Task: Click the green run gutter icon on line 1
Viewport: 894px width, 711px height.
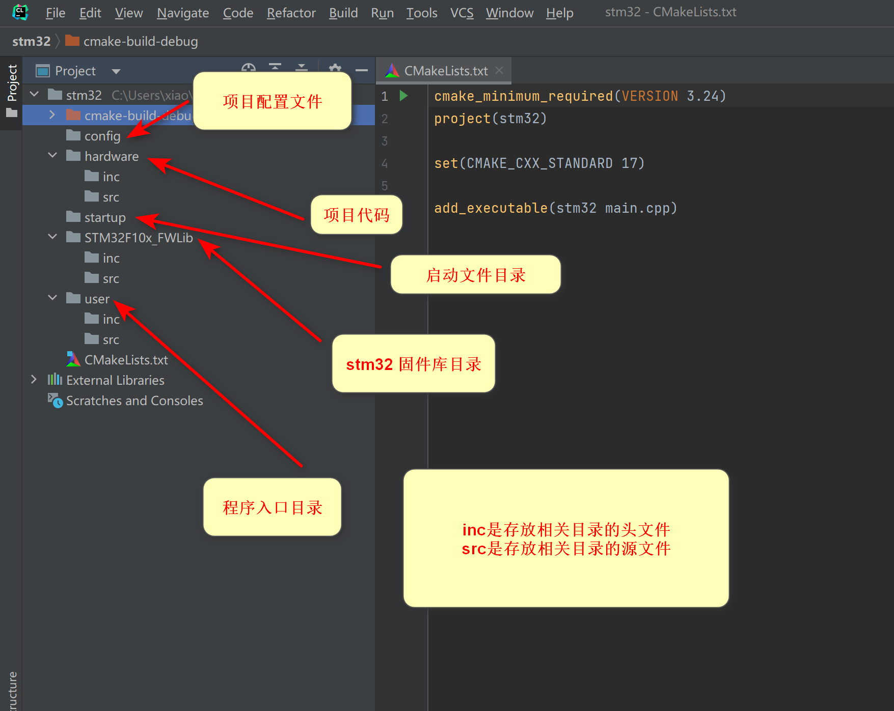Action: click(x=403, y=96)
